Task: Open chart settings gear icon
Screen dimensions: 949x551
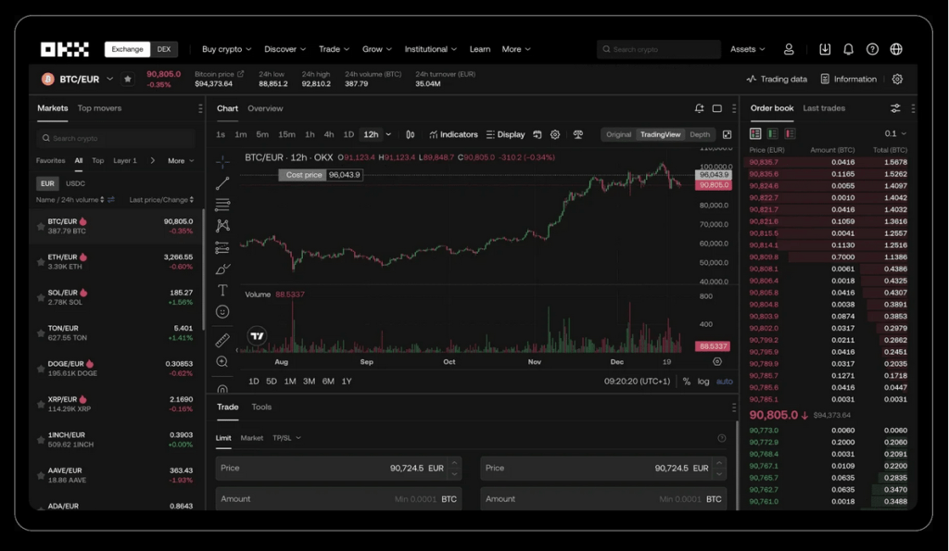Action: (555, 134)
